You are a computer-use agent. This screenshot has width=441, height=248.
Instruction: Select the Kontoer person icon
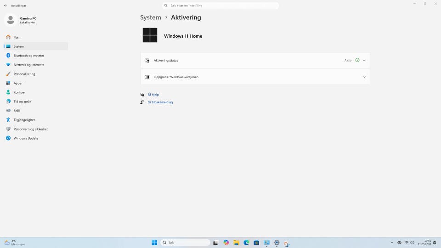pyautogui.click(x=8, y=92)
